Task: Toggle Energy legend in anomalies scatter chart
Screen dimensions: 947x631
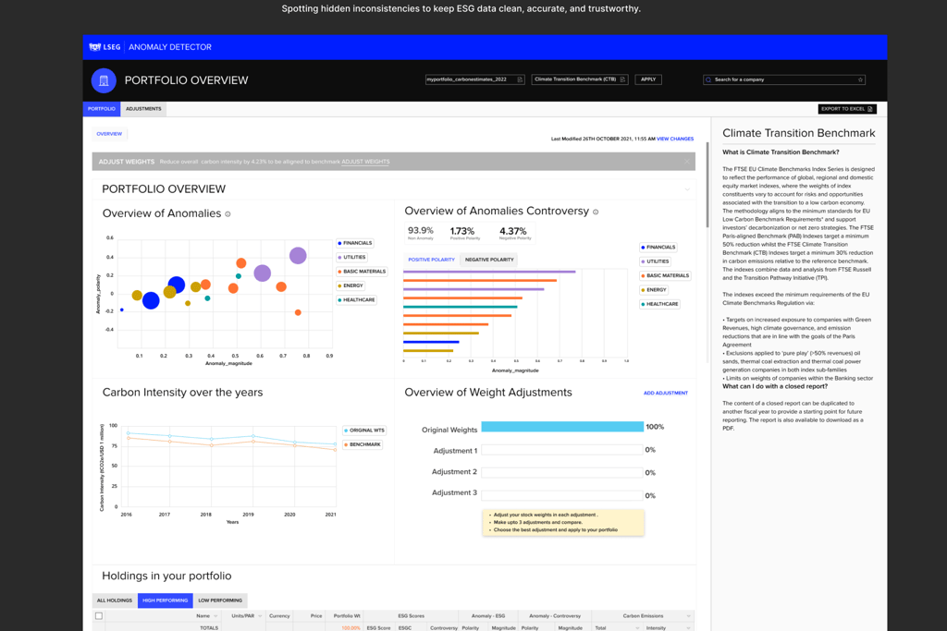Action: [351, 286]
